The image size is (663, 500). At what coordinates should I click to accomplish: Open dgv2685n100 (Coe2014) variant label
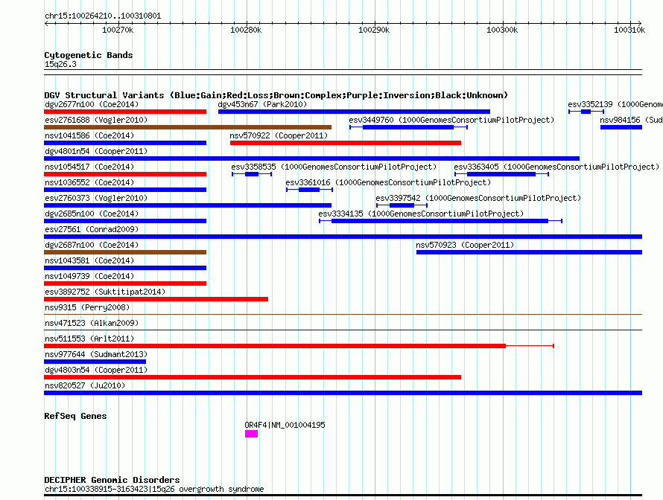click(x=92, y=214)
